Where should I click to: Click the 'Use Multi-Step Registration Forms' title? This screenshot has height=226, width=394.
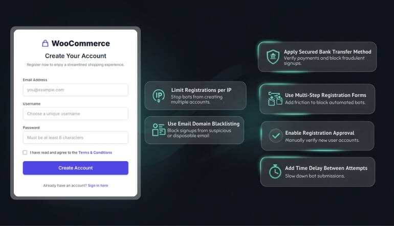(x=325, y=95)
